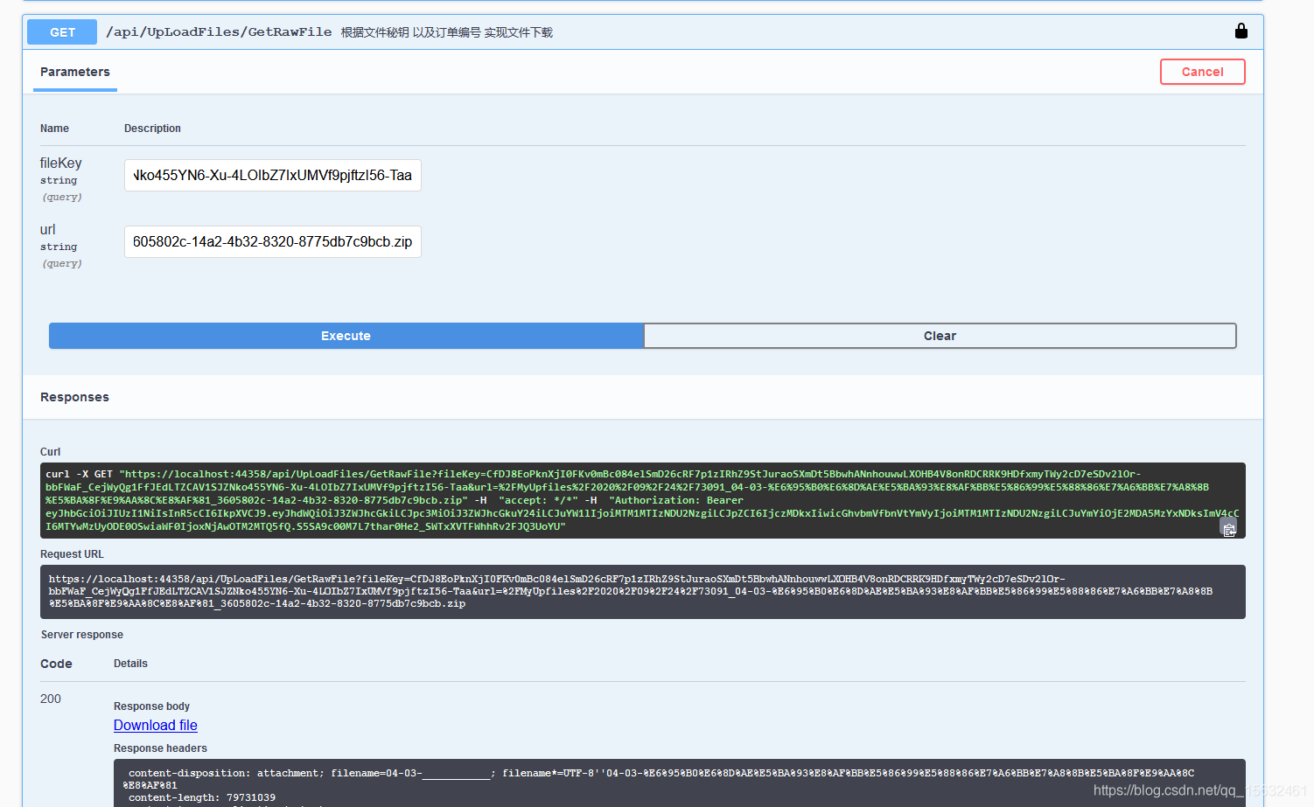The image size is (1314, 807).
Task: Click the Description column header
Action: [152, 129]
